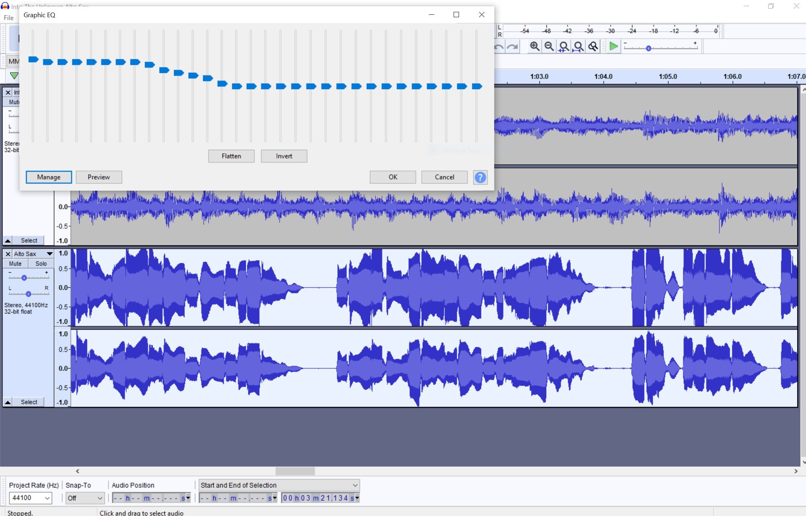Open the Snap-To dropdown set to Off
This screenshot has width=806, height=516.
click(x=85, y=498)
